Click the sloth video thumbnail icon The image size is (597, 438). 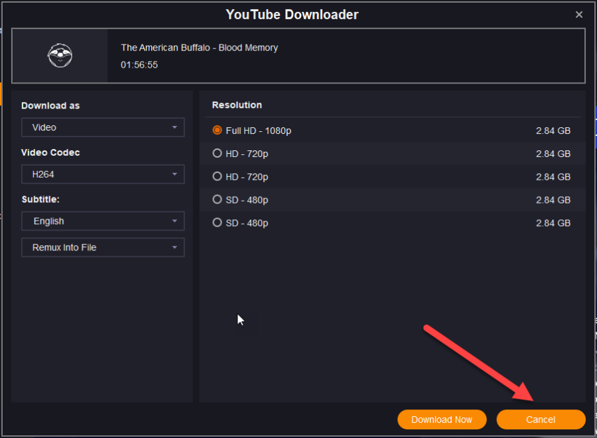(60, 56)
